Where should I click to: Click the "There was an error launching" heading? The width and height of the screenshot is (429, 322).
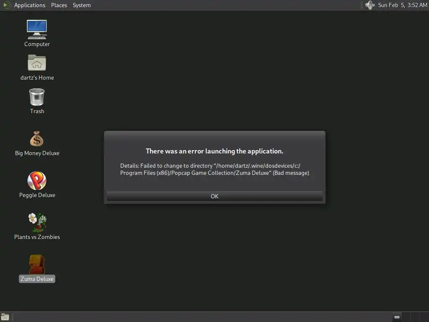[x=214, y=151]
